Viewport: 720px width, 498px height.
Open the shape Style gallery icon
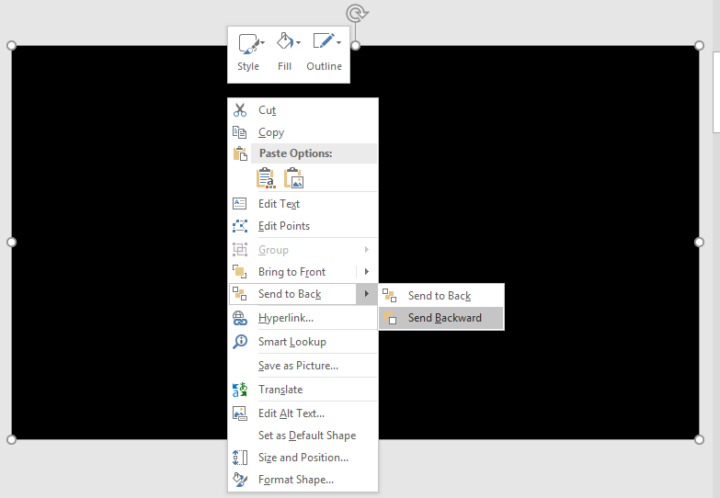click(x=248, y=44)
